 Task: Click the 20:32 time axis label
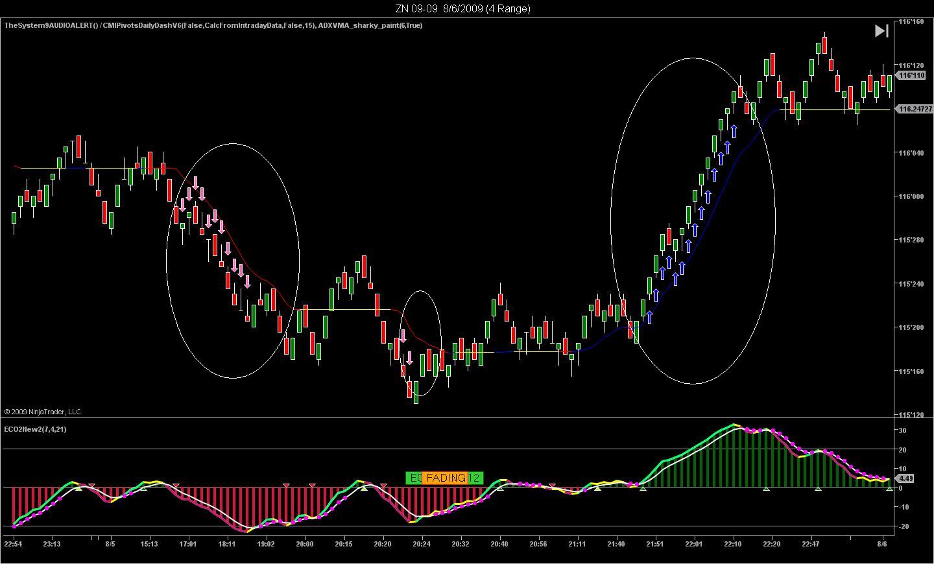[461, 544]
